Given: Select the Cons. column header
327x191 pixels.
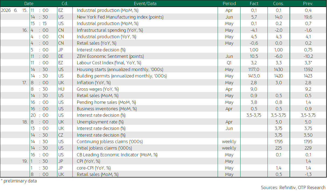Looking at the screenshot, I should [x=279, y=3].
